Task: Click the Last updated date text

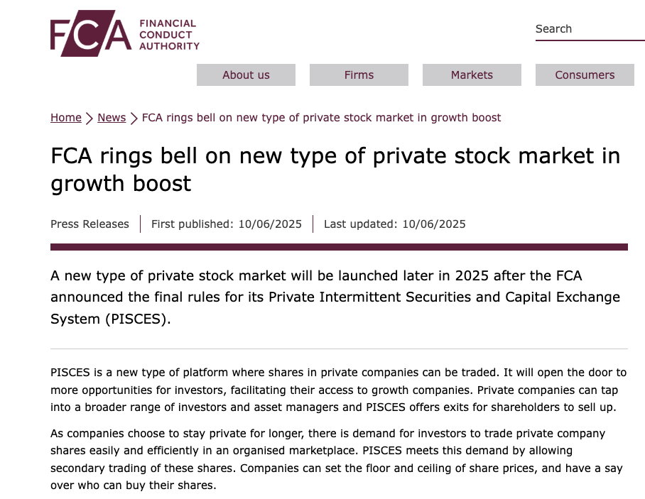Action: [x=394, y=224]
